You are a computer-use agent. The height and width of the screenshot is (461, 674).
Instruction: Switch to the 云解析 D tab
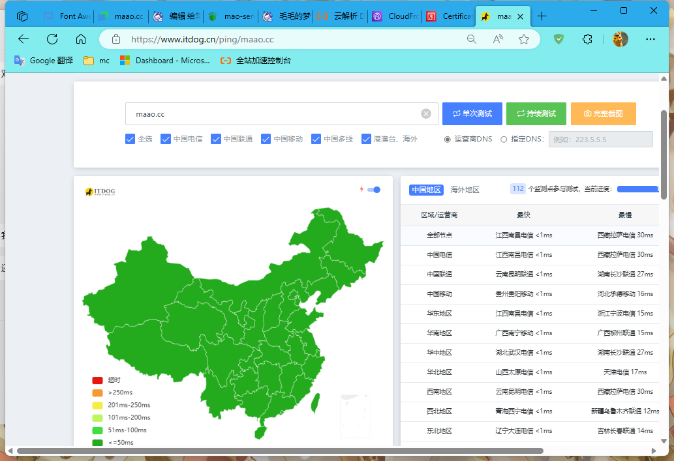(x=341, y=16)
